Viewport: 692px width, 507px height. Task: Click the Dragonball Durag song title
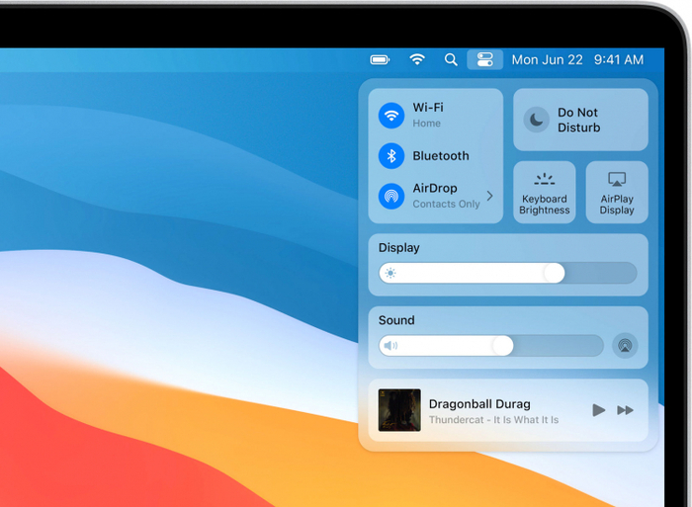[479, 404]
